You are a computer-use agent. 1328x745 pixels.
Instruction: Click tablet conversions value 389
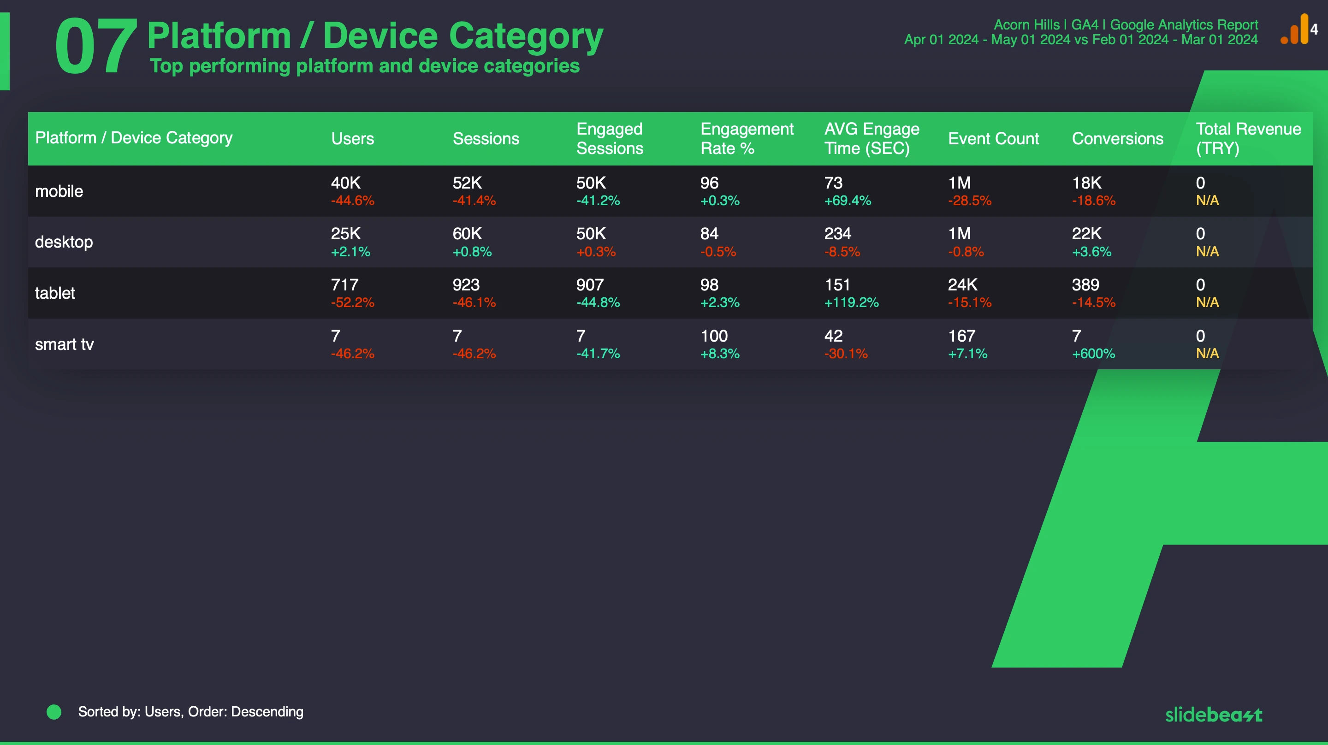click(x=1086, y=284)
